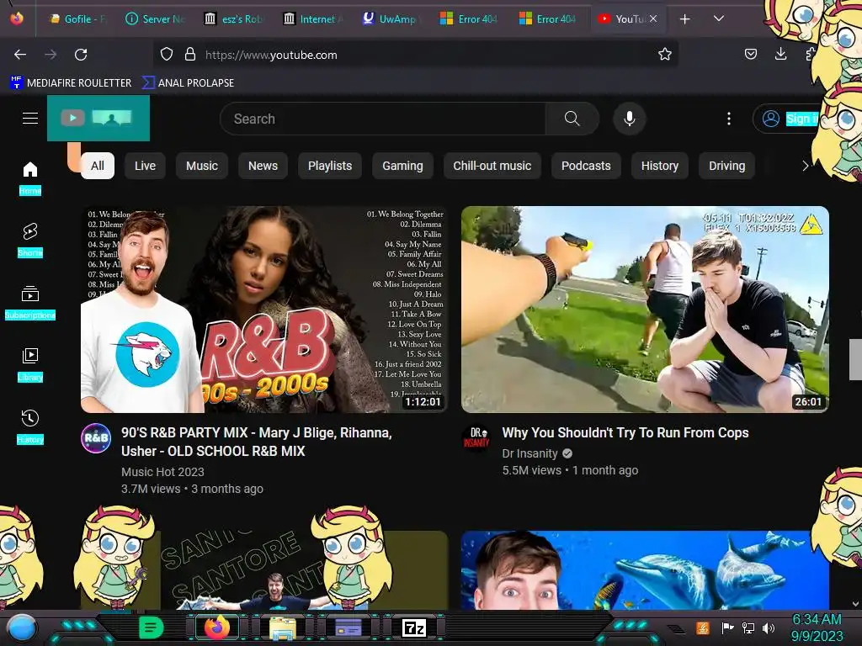Open Why You Shouldn't Try To Run From Cops title
The width and height of the screenshot is (862, 646).
[625, 433]
